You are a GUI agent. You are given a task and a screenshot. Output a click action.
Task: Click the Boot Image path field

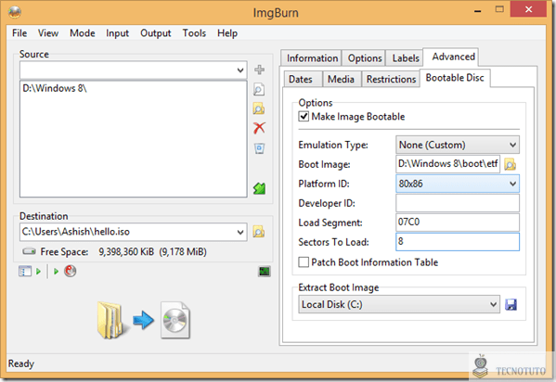[x=447, y=164]
